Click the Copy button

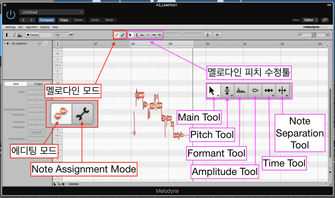[64, 20]
